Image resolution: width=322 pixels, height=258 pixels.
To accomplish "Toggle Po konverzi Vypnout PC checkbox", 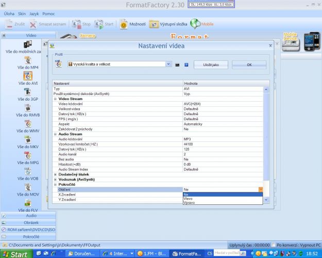I will [274, 245].
